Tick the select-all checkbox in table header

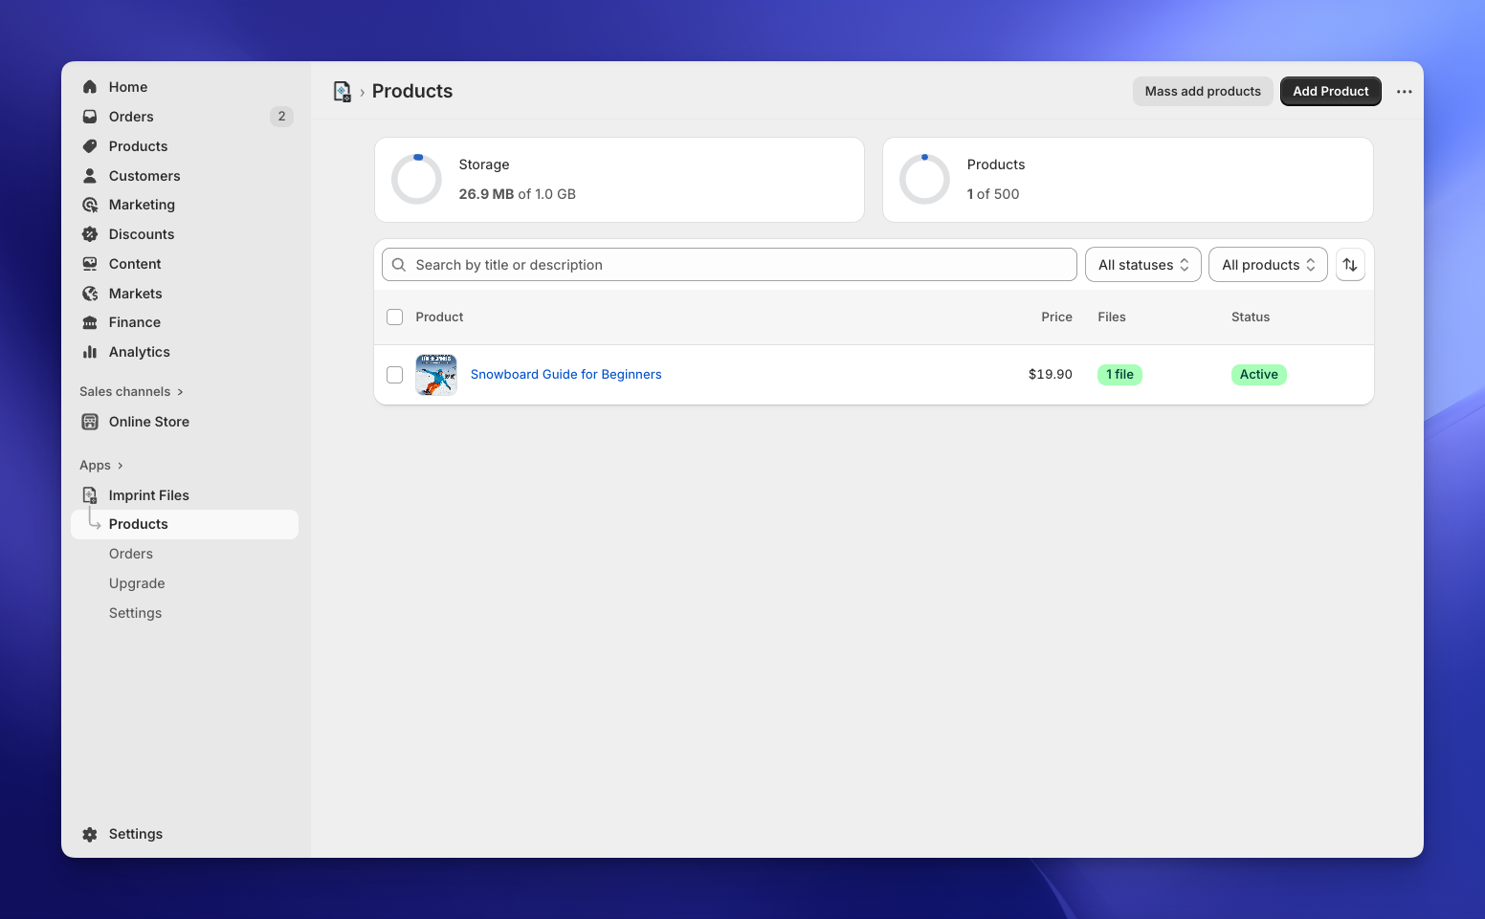(394, 317)
